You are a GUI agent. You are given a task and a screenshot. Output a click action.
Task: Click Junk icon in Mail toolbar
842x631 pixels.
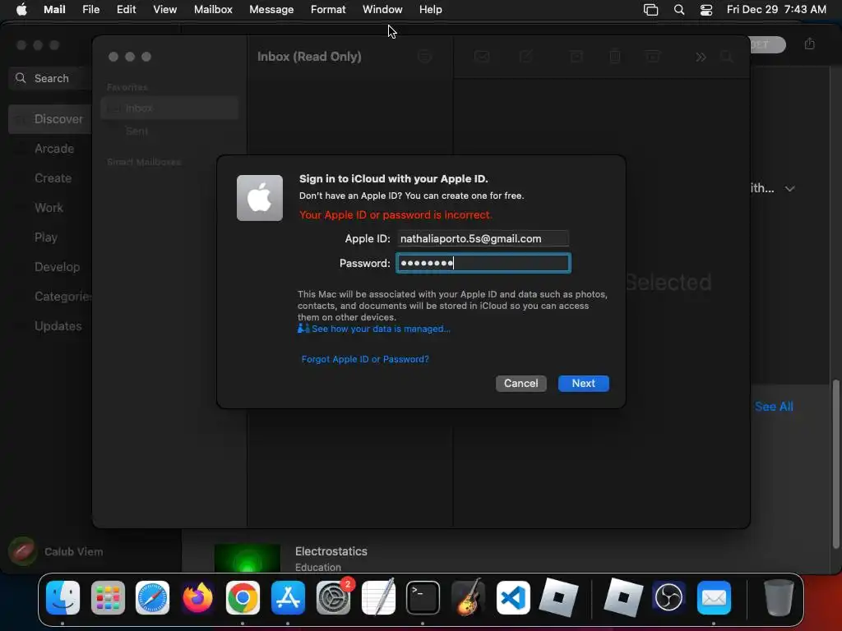pyautogui.click(x=653, y=57)
